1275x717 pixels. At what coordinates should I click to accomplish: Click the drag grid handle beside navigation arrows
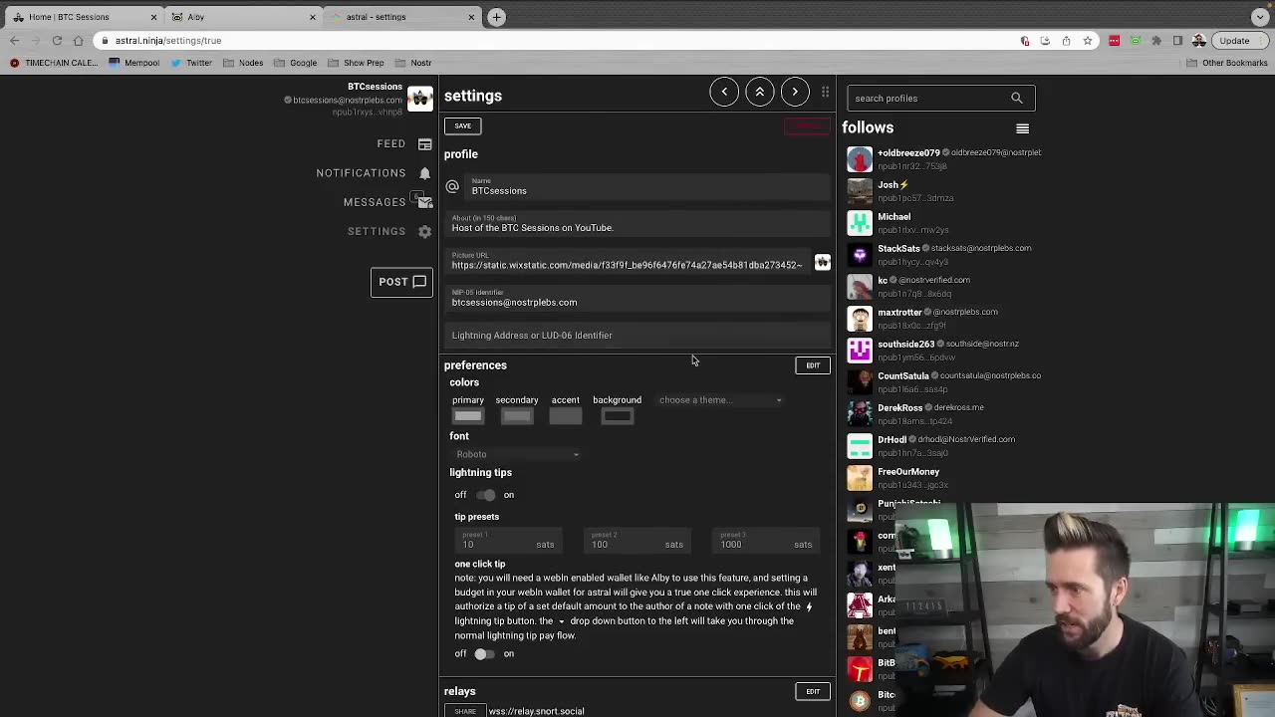(825, 92)
